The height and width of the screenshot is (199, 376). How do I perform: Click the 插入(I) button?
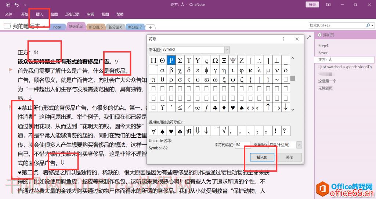[262, 157]
